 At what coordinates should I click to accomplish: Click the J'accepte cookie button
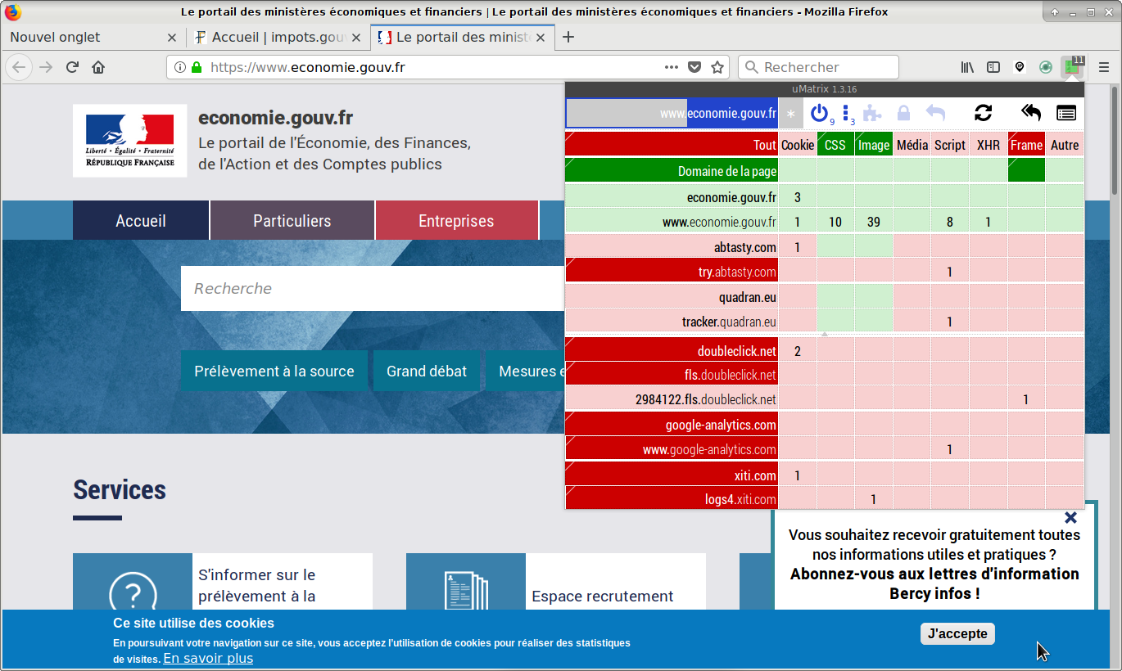(x=957, y=633)
